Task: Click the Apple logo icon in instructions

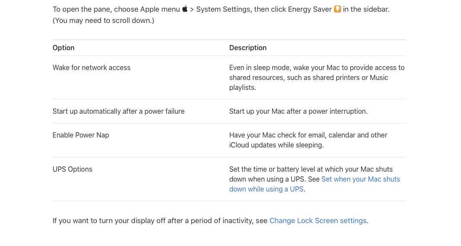Action: point(185,9)
